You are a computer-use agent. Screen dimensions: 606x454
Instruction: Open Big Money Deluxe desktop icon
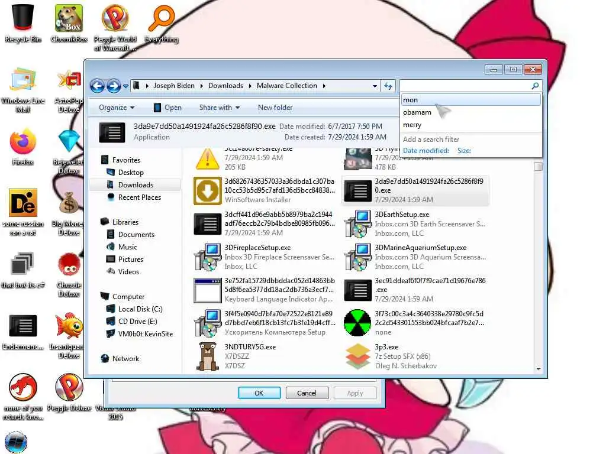[68, 213]
